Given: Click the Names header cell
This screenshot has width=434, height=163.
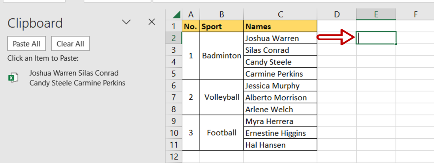Looking at the screenshot, I should 280,26.
